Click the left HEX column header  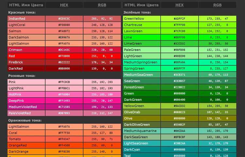64,5
